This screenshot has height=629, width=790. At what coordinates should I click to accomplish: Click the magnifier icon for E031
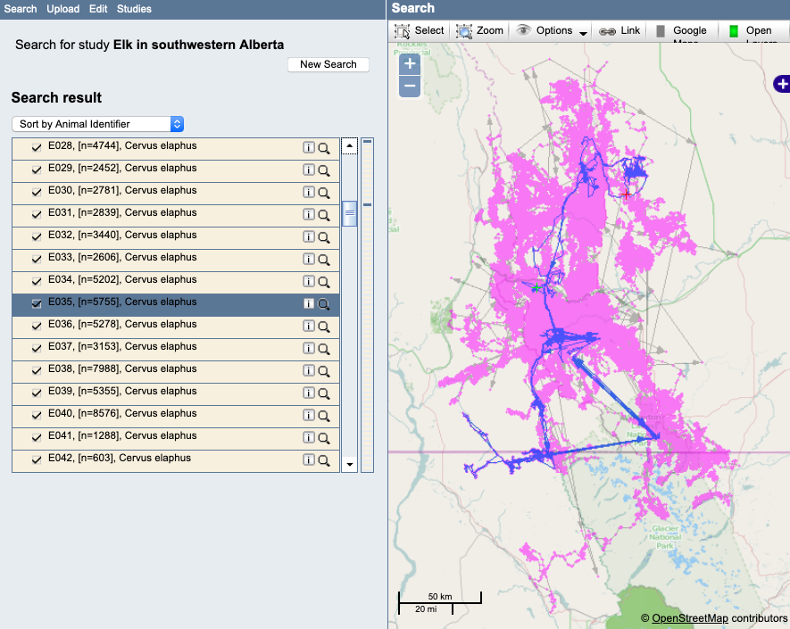pyautogui.click(x=324, y=214)
